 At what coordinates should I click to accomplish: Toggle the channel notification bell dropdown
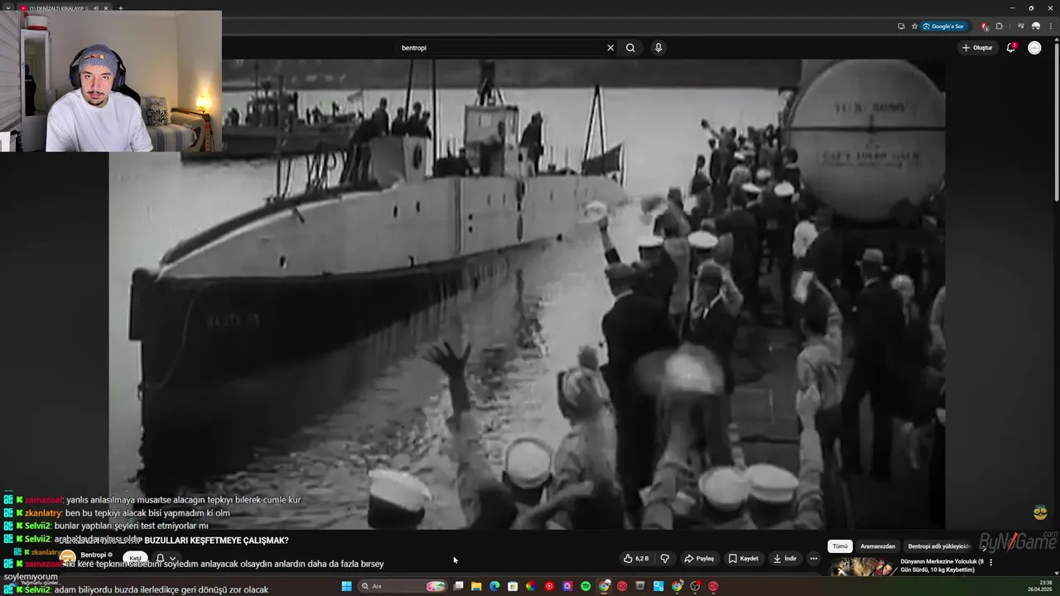click(x=166, y=559)
